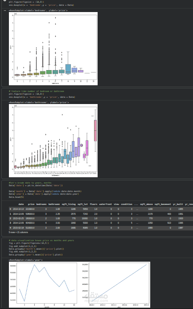Image resolution: width=193 pixels, height=309 pixels.
Task: Click the 'yr_built' column header
Action: pos(178,204)
